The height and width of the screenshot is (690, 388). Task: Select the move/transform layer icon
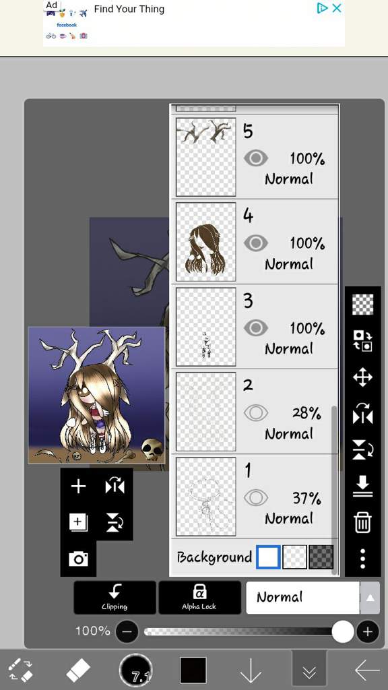point(362,377)
